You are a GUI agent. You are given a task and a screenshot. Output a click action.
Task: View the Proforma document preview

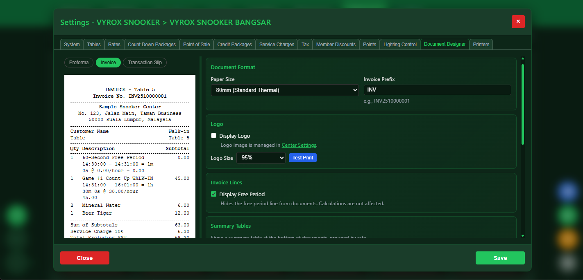79,63
